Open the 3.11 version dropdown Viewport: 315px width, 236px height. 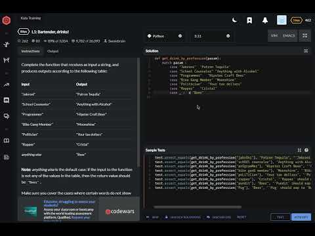pos(212,36)
